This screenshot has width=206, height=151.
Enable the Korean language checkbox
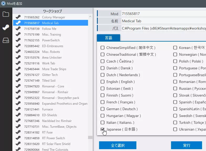(x=175, y=48)
